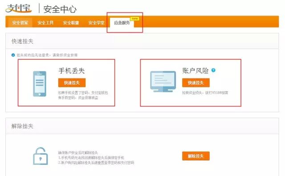Click the line 确保账户安全后可解除挂失
The image size is (285, 176).
[x=78, y=152]
